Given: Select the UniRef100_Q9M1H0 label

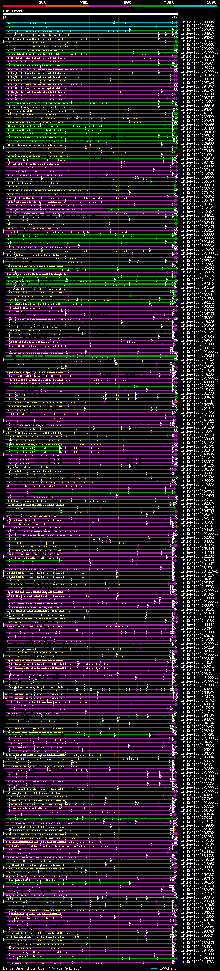Looking at the screenshot, I should (x=197, y=79).
